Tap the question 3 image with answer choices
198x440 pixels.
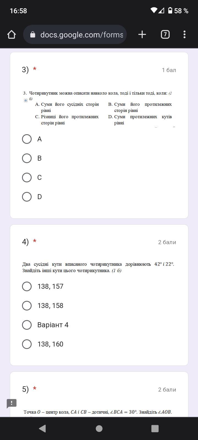point(99,108)
